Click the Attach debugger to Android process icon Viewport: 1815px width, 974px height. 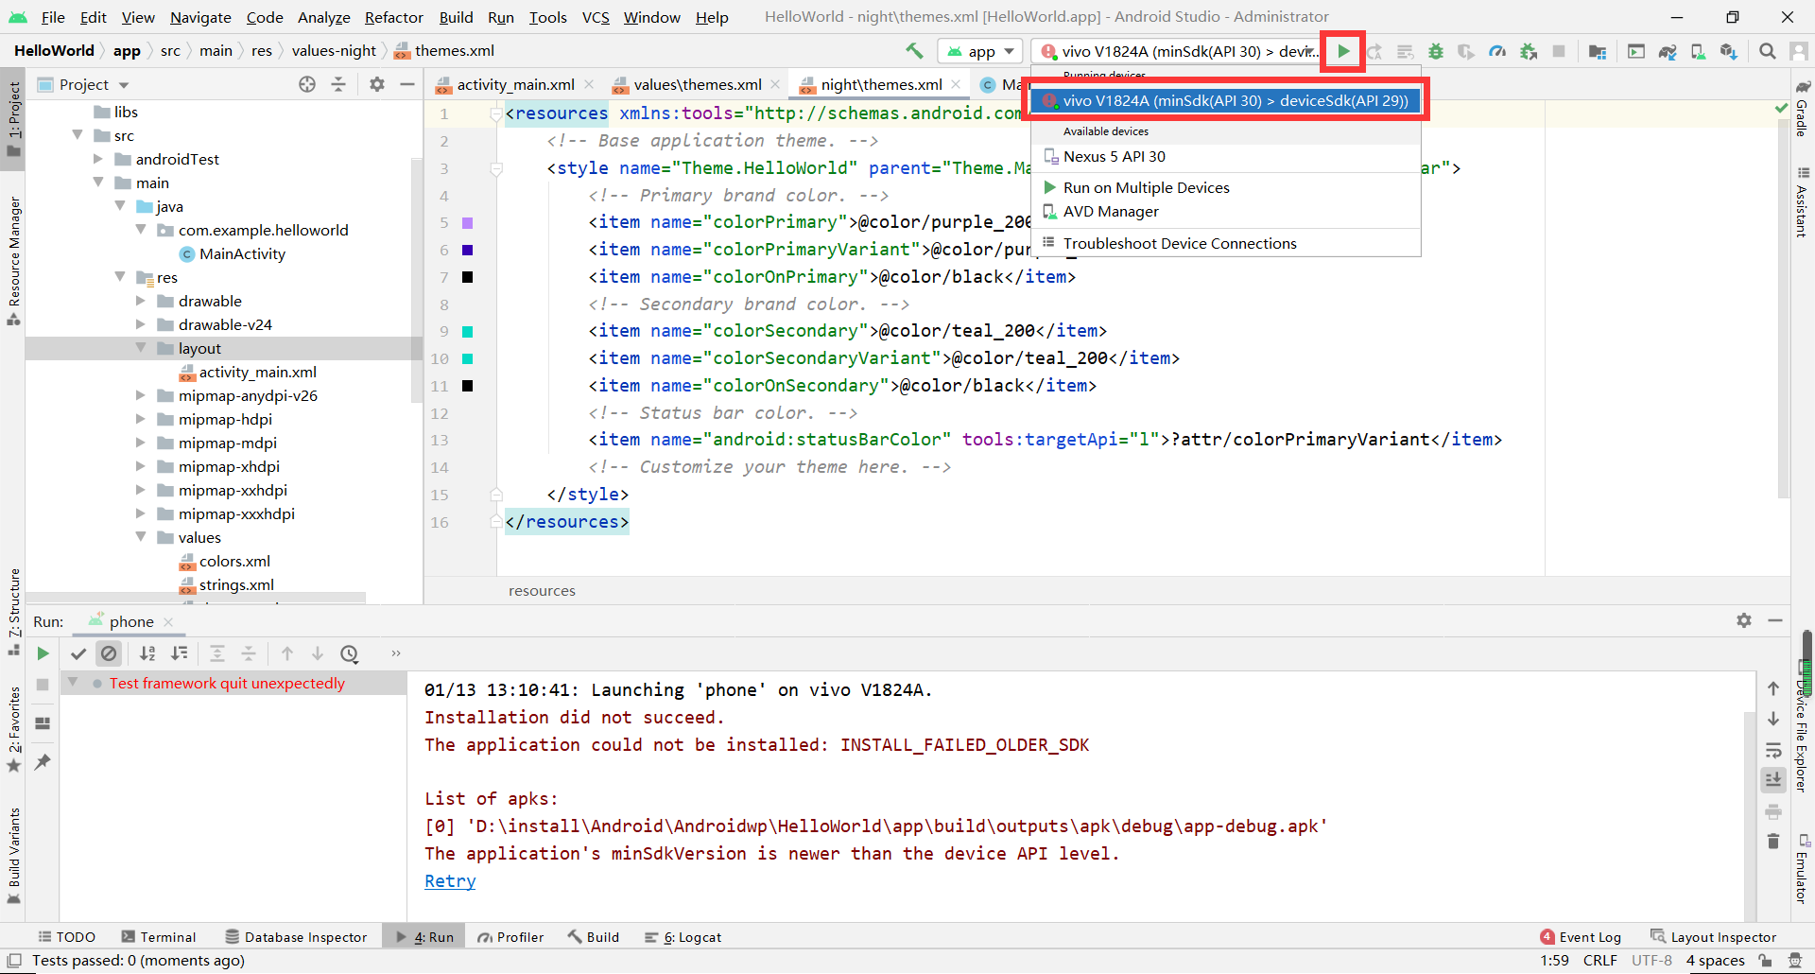click(1529, 51)
